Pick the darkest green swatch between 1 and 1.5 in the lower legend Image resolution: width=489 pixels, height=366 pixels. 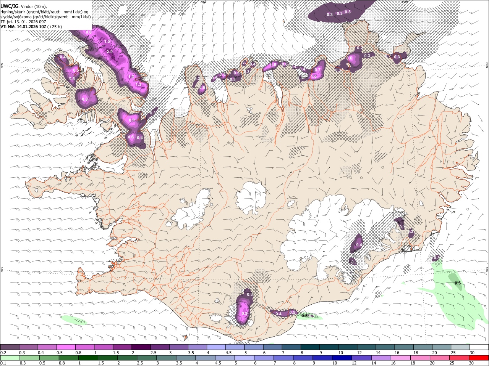click(88, 358)
